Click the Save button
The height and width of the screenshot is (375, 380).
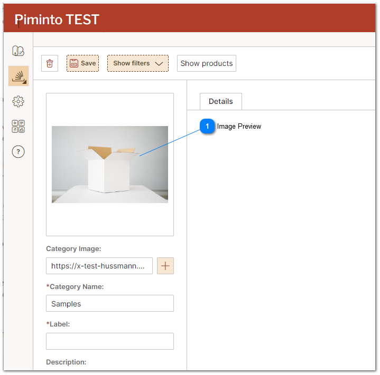point(82,63)
